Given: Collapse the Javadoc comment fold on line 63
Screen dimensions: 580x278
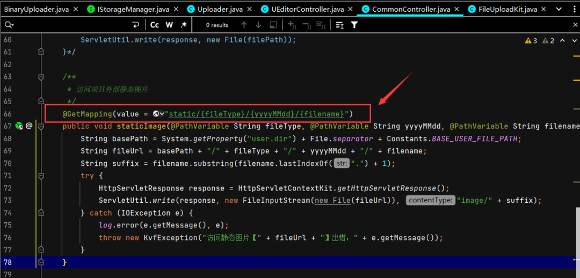Looking at the screenshot, I should coord(41,77).
